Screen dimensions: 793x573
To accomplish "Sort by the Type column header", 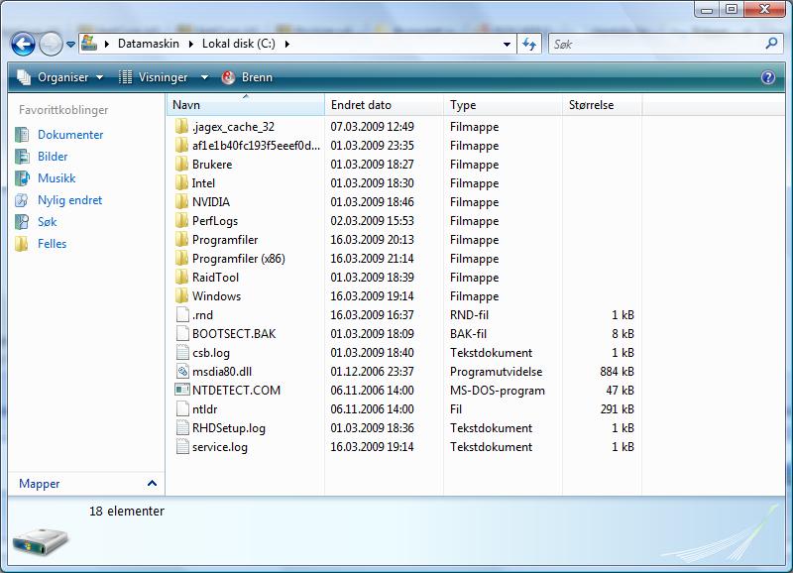I will tap(503, 105).
